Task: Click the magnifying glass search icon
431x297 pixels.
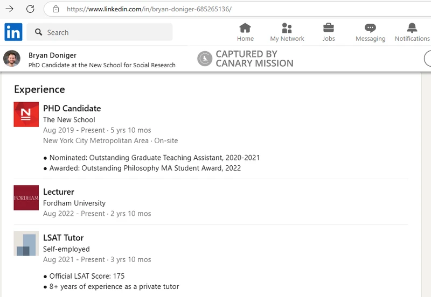Action: pos(38,32)
